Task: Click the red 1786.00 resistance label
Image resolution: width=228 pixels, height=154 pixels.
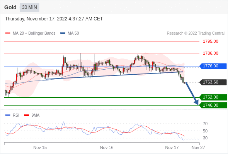Action: point(211,53)
